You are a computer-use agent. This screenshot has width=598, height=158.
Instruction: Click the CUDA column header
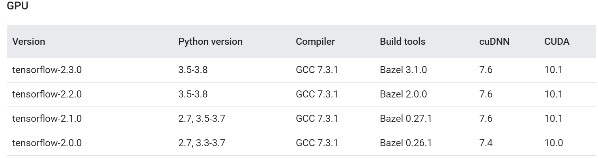[x=557, y=42]
